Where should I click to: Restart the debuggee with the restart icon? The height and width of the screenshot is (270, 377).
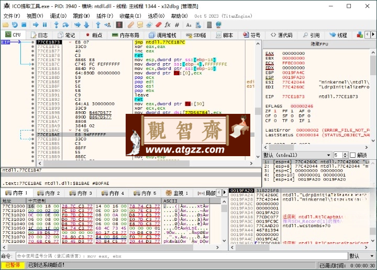click(15, 25)
